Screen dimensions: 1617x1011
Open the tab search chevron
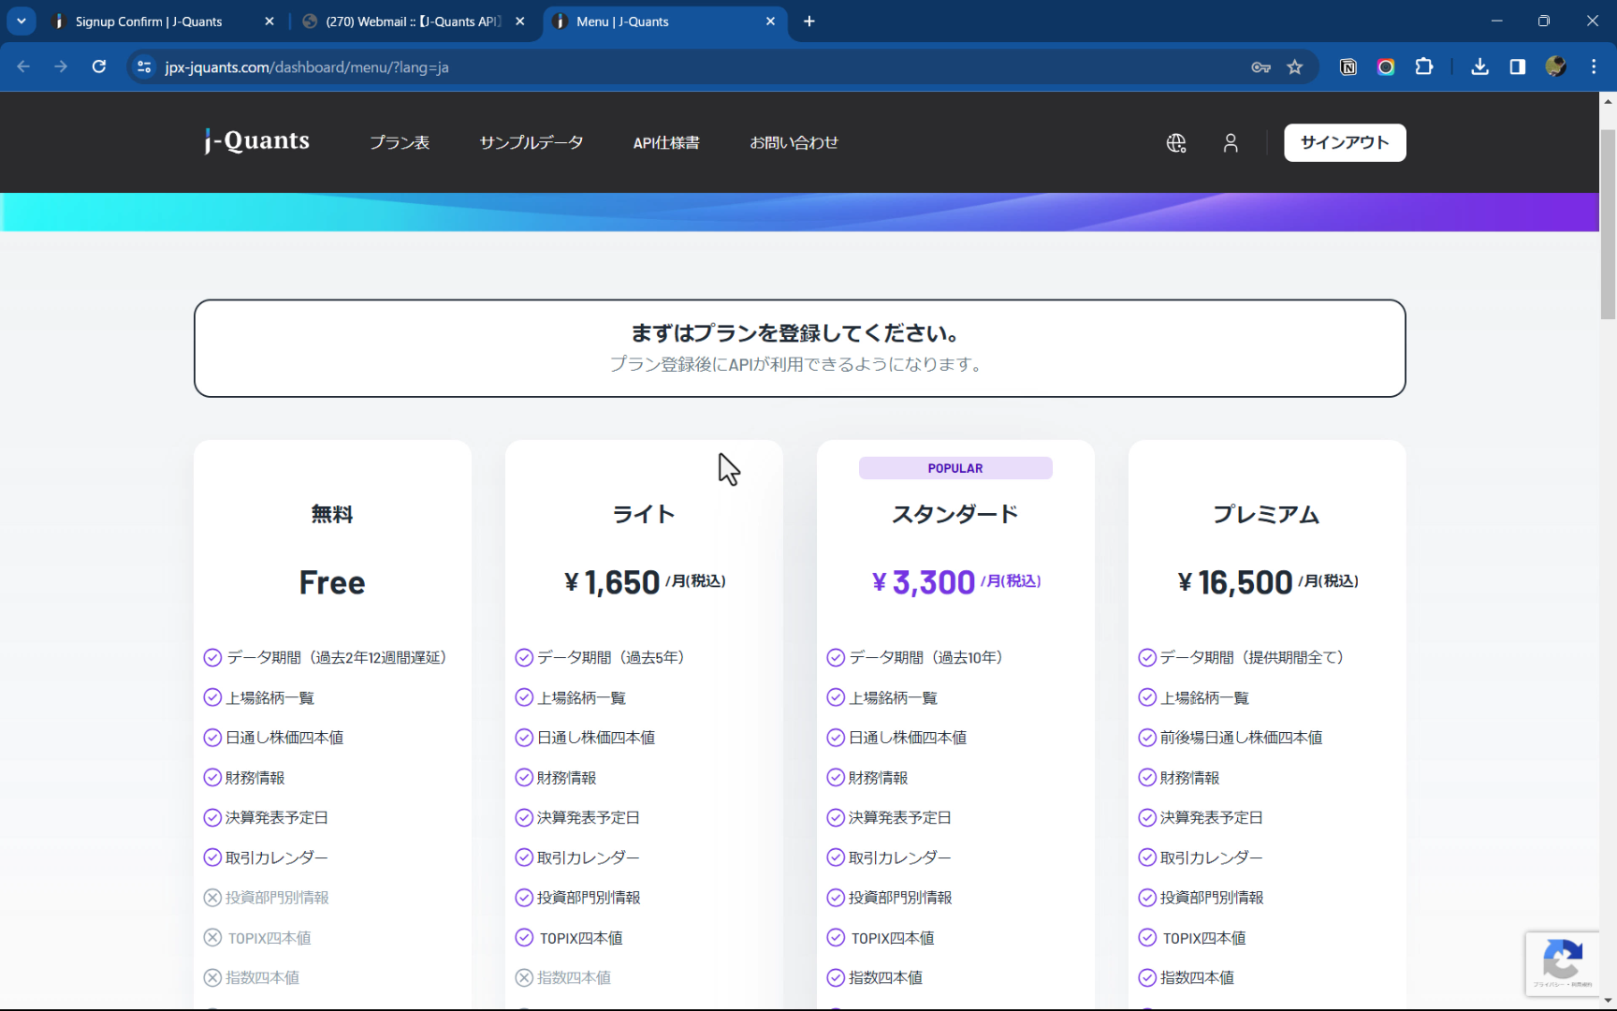point(21,21)
